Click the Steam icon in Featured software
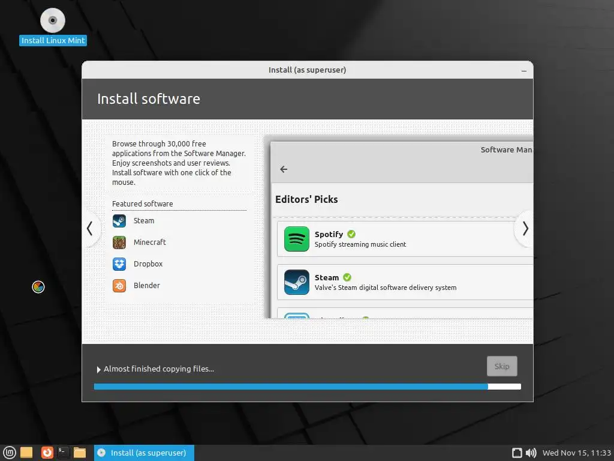 [119, 221]
